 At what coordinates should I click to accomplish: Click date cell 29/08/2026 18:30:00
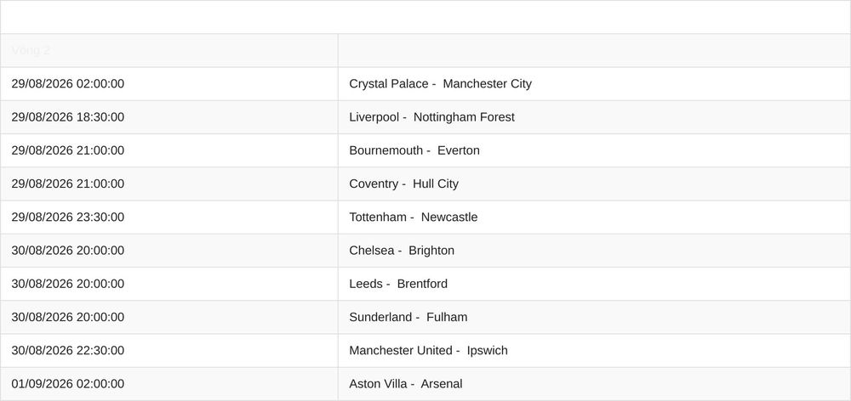[68, 117]
